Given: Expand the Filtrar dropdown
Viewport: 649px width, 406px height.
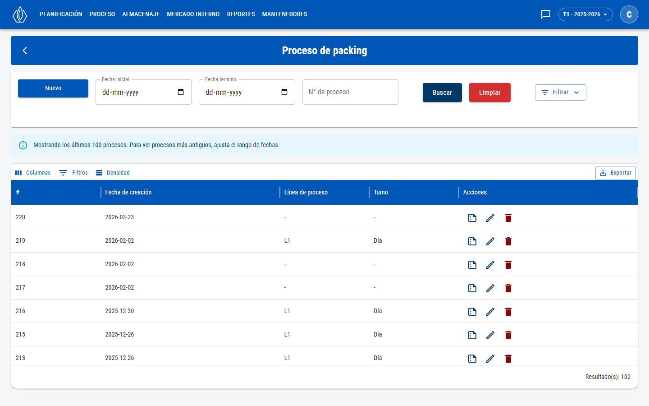Looking at the screenshot, I should 560,92.
